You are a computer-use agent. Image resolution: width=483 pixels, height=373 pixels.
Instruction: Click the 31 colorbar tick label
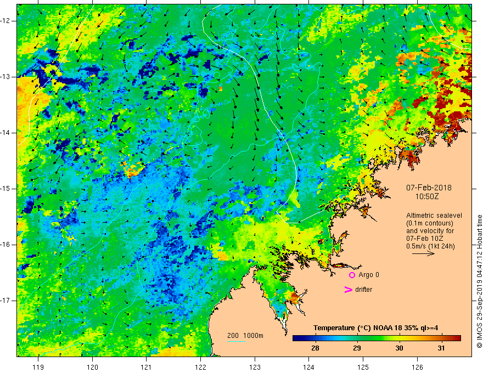tap(441, 348)
